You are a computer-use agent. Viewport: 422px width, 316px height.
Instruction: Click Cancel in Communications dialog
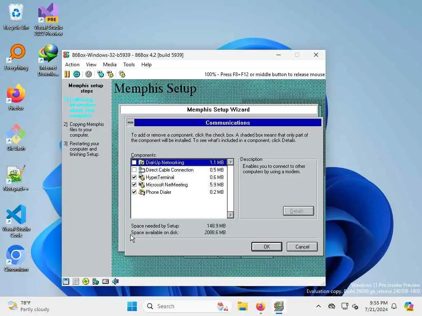[x=302, y=247]
